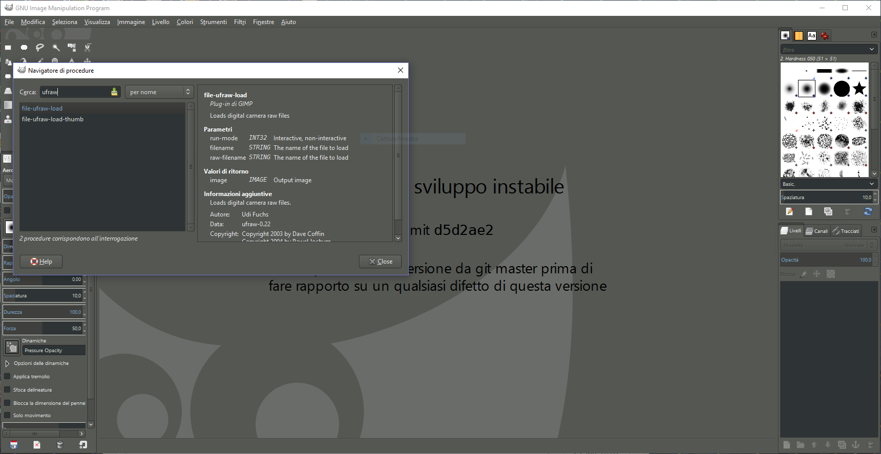This screenshot has height=454, width=881.
Task: Pick the large solid round brush
Action: point(842,89)
